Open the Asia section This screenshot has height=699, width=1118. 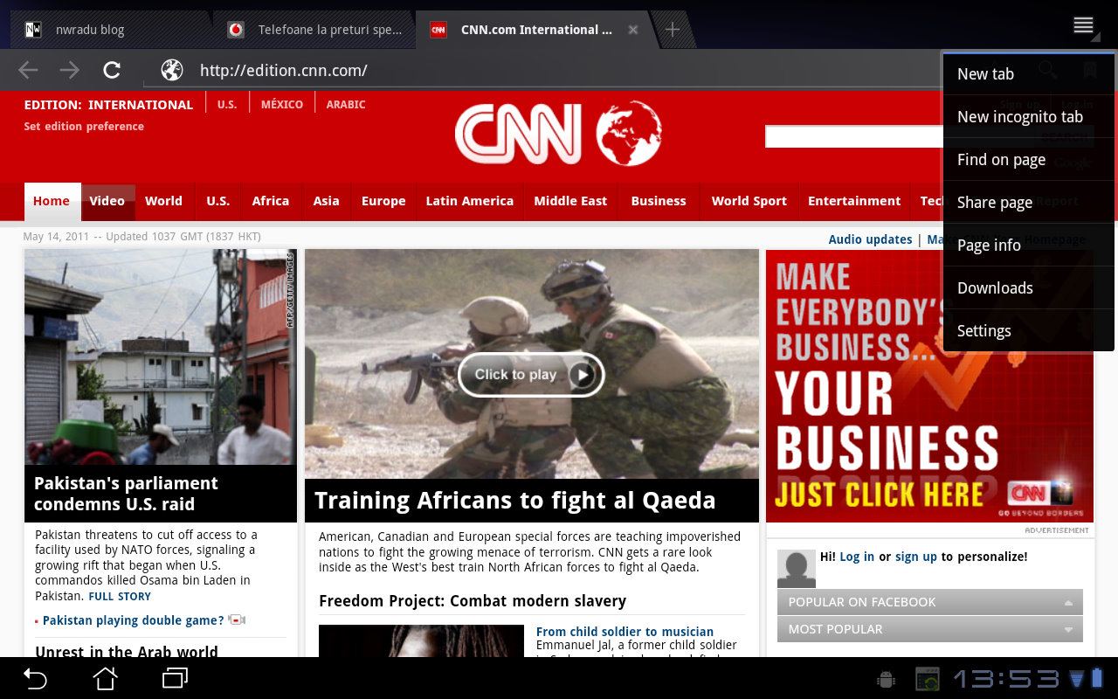pyautogui.click(x=327, y=201)
